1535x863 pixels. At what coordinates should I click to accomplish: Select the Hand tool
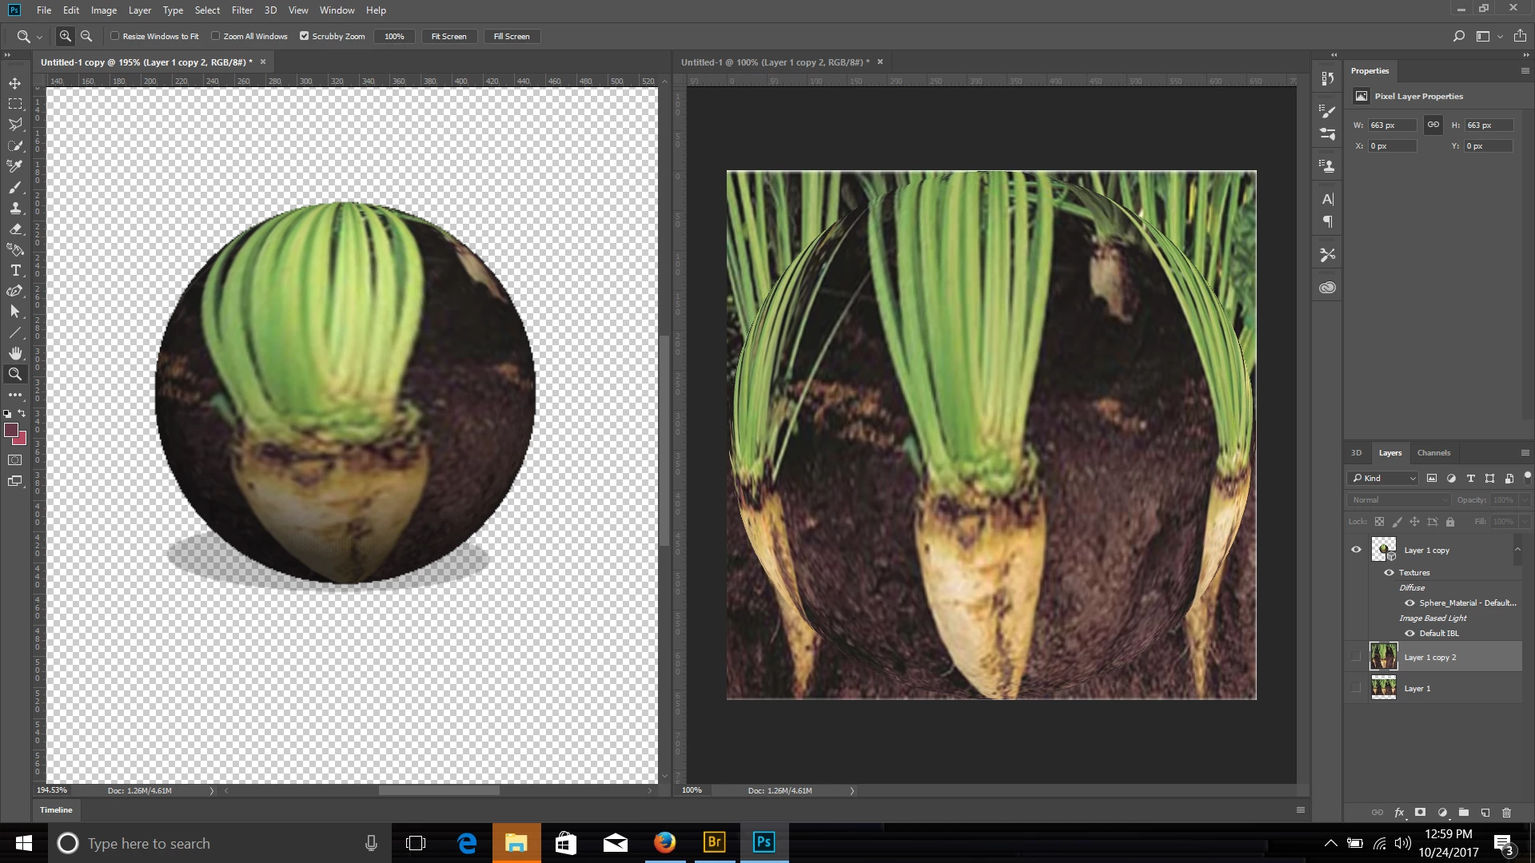[14, 353]
